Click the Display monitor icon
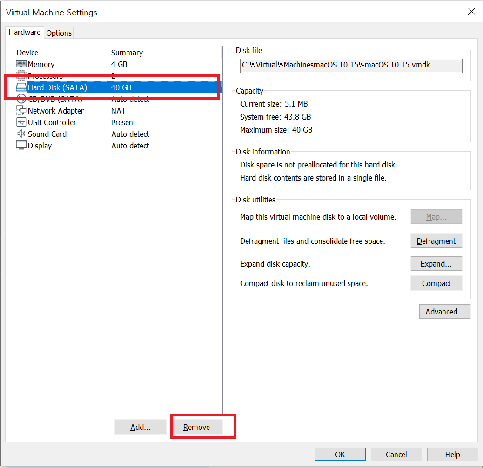 21,146
